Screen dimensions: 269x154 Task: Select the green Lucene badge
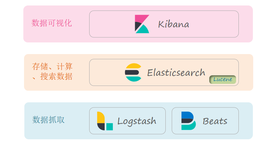click(223, 79)
